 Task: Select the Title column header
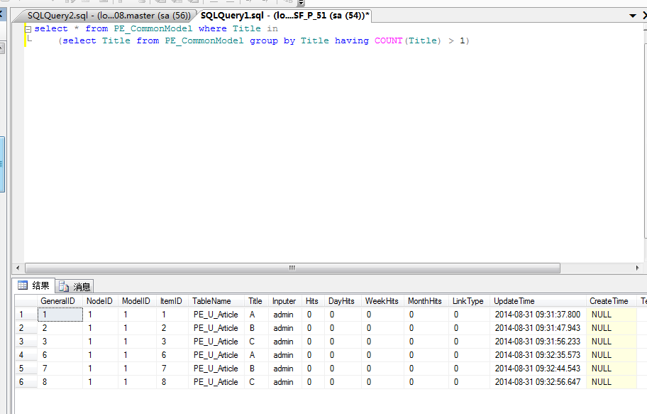(x=255, y=301)
